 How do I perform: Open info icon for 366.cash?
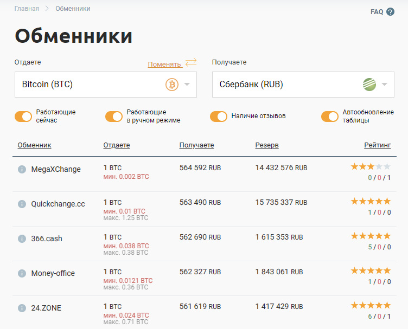coord(22,238)
